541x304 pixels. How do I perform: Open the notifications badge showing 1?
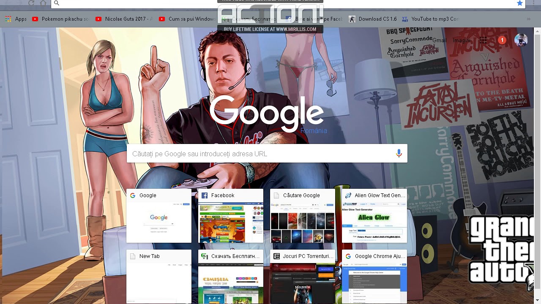502,40
